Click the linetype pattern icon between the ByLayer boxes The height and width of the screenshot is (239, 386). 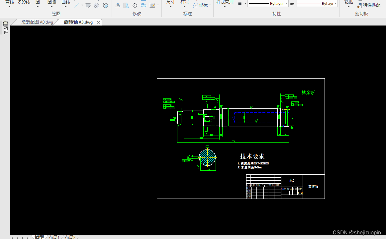292,4
